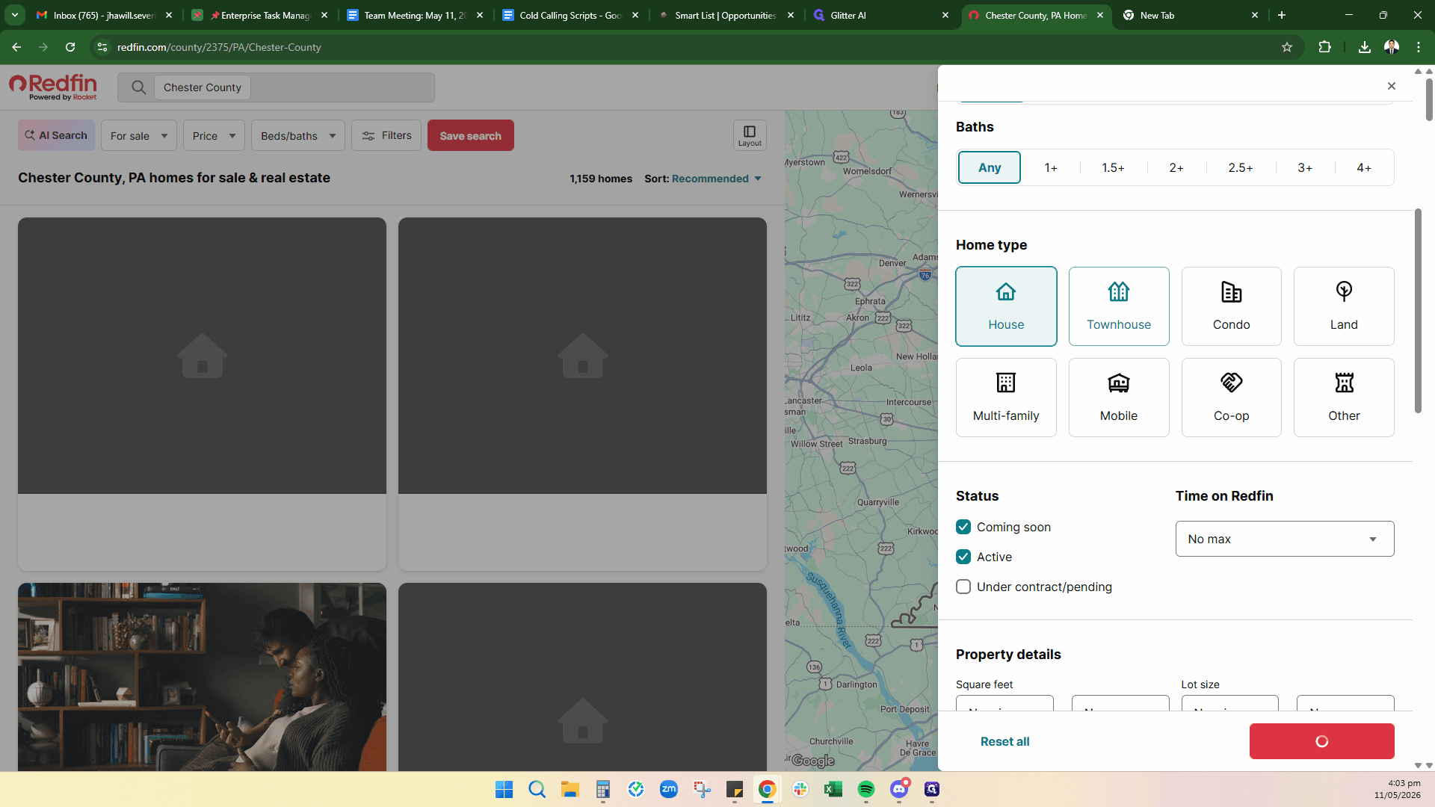Switch to the Glitter AI tab
The width and height of the screenshot is (1435, 807).
tap(880, 15)
